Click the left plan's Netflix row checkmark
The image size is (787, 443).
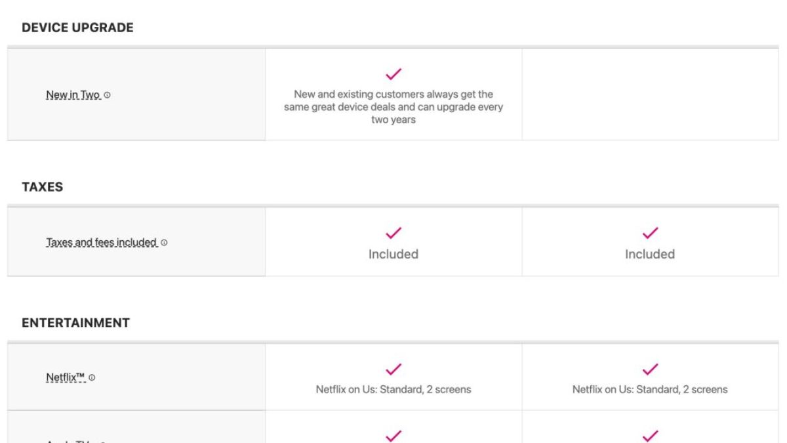pyautogui.click(x=393, y=369)
